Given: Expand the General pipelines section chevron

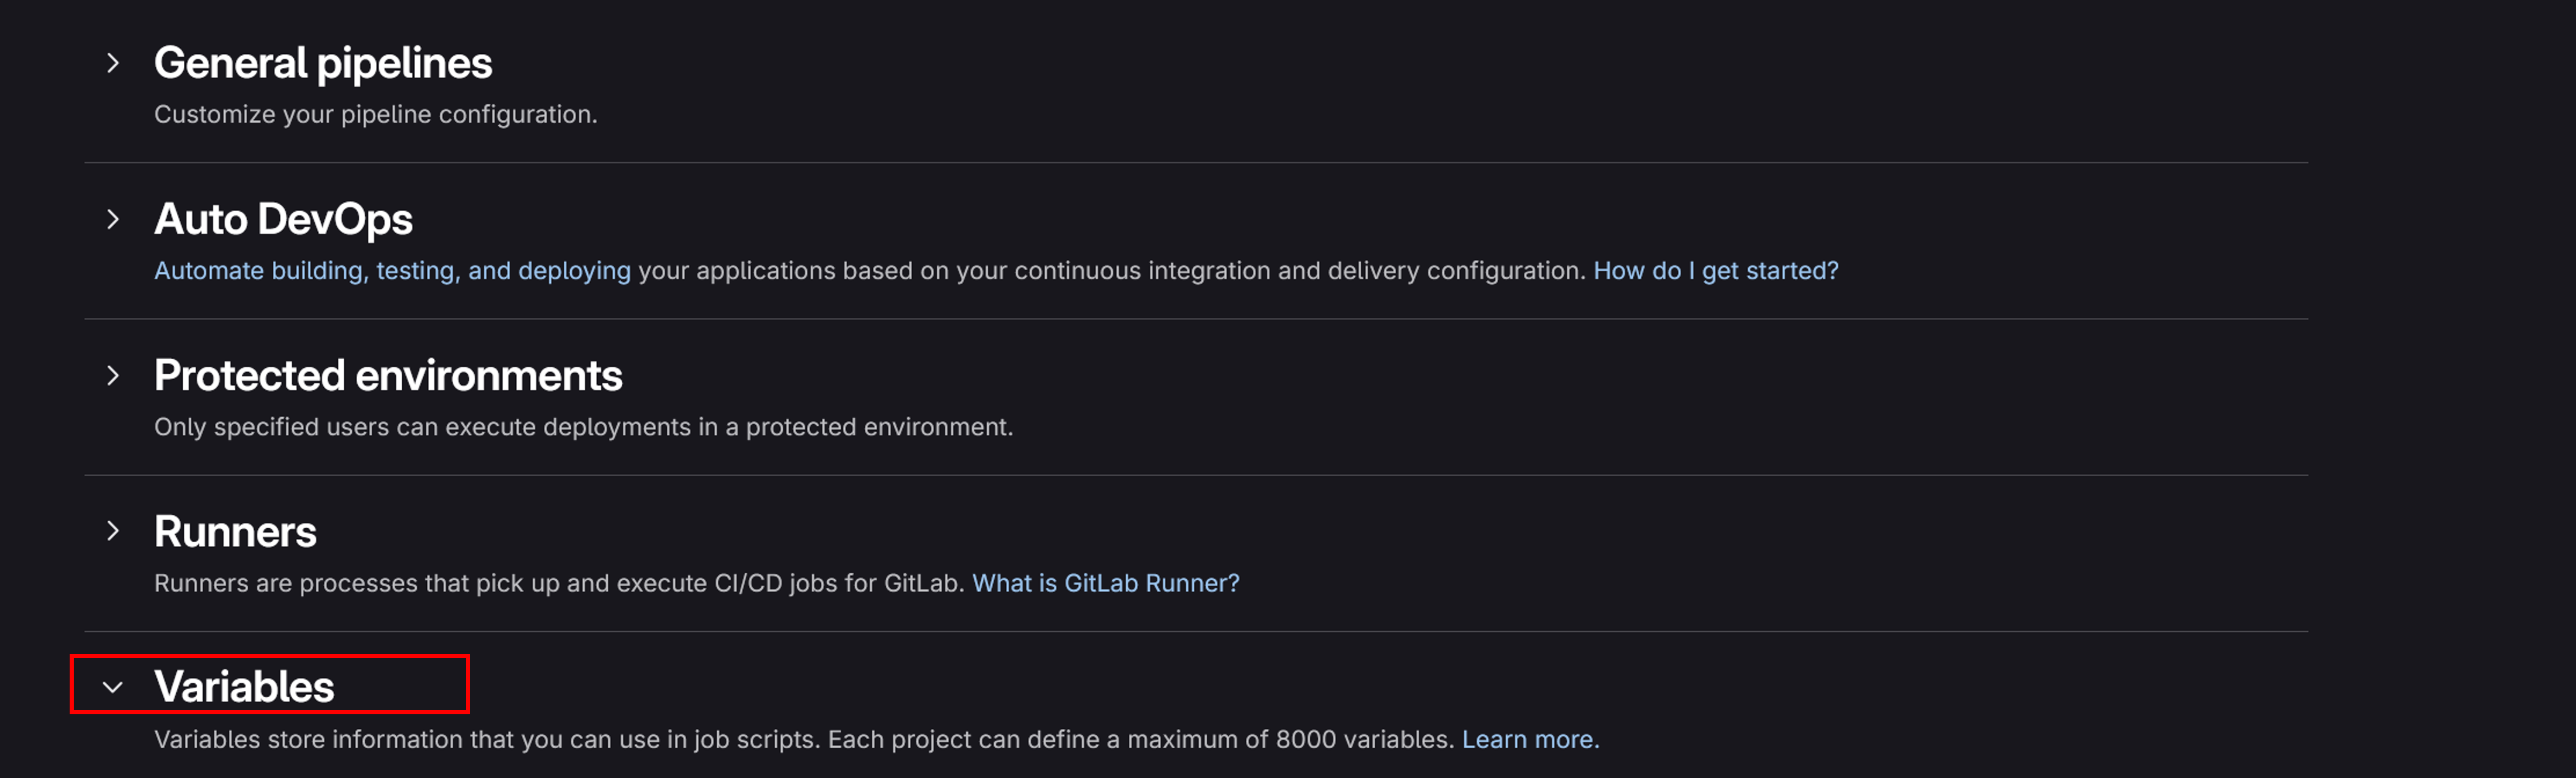Looking at the screenshot, I should [113, 63].
